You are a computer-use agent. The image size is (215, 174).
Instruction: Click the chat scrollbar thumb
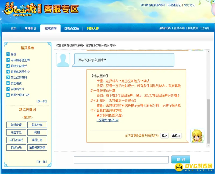point(208,121)
